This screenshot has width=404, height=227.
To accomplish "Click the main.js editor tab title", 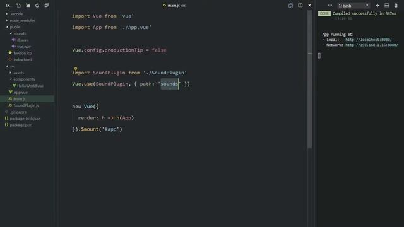I will 174,6.
